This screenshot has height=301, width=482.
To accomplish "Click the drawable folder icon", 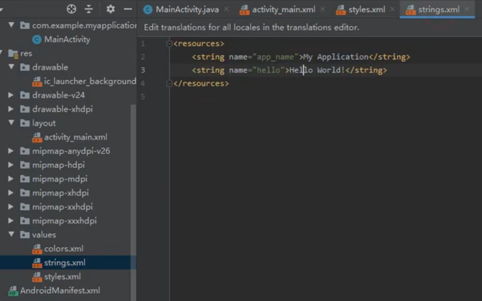I will click(x=25, y=67).
